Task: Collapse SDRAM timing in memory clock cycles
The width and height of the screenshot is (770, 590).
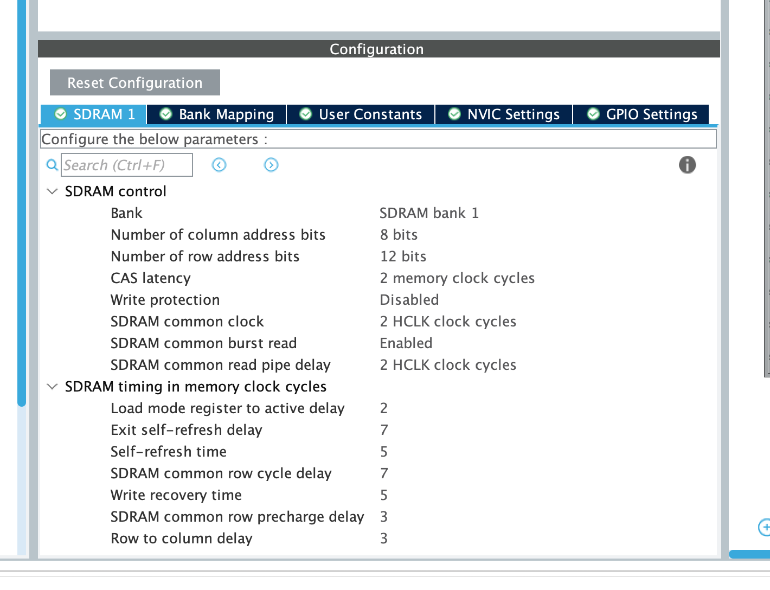Action: 52,386
